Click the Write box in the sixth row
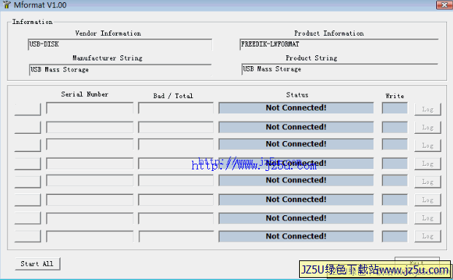Image resolution: width=453 pixels, height=280 pixels. [x=395, y=199]
